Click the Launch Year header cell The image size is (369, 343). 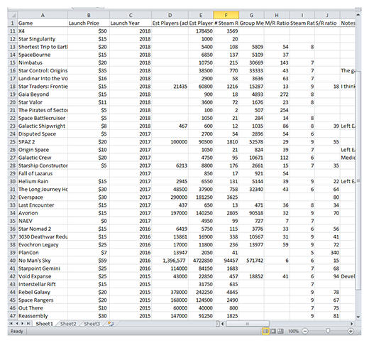(131, 23)
